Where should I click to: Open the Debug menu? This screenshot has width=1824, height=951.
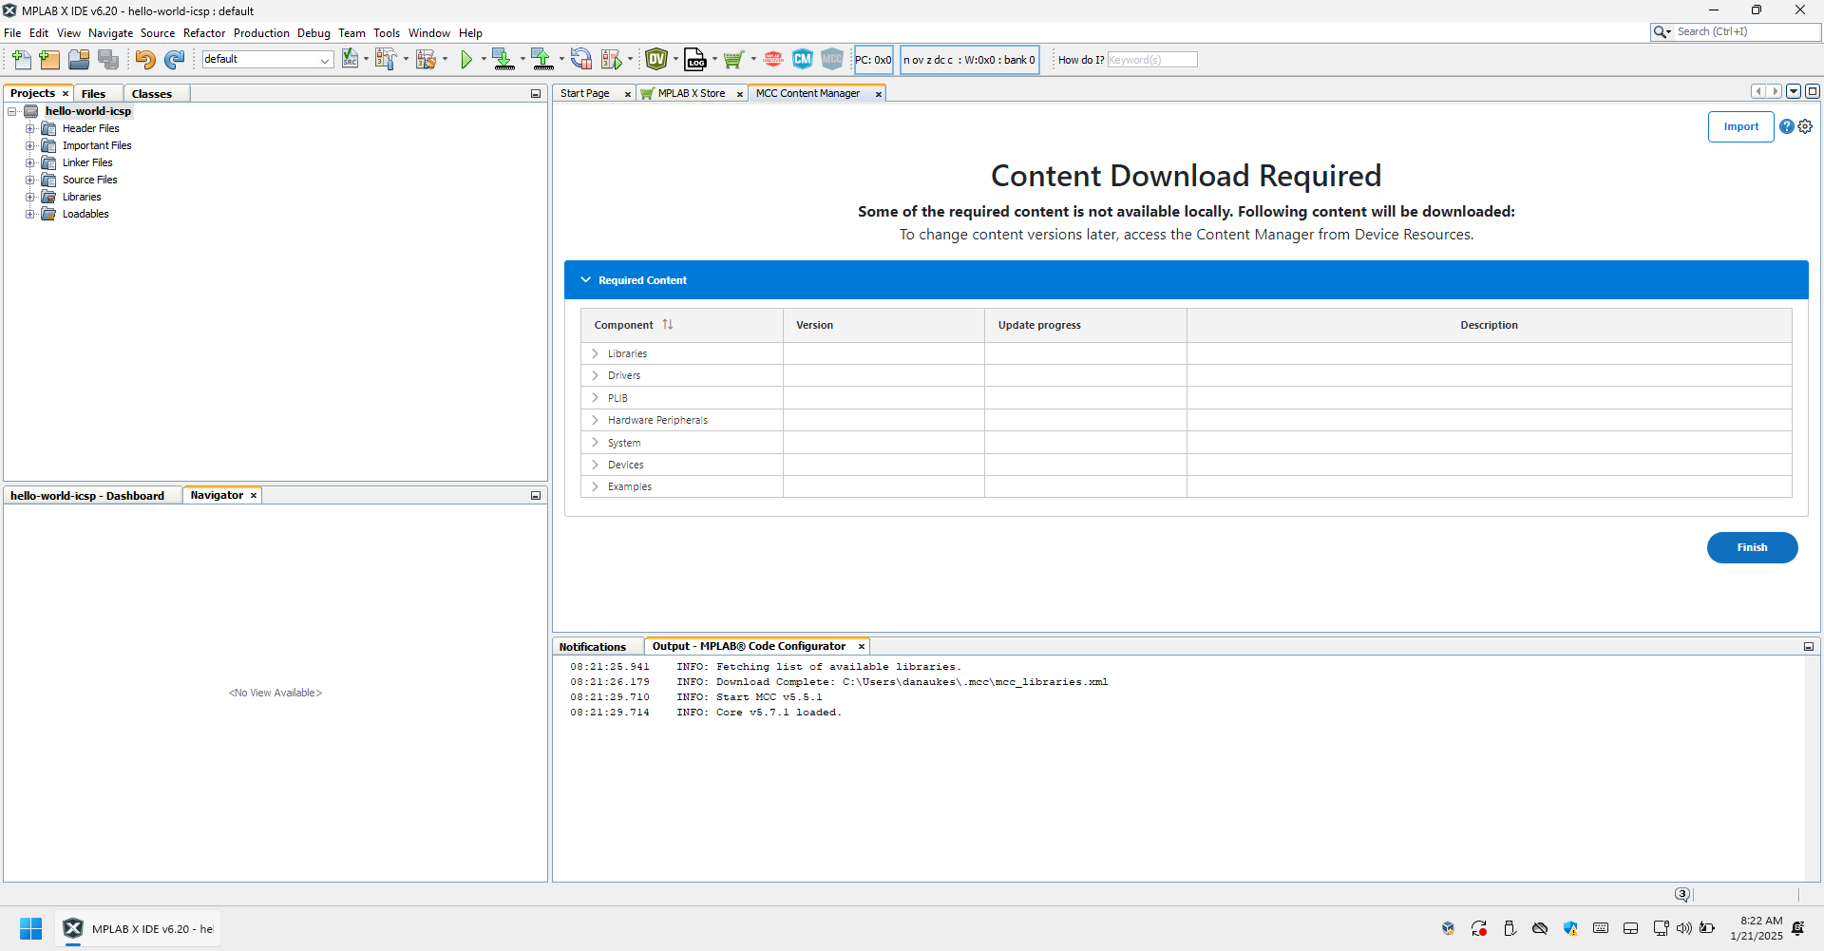click(x=313, y=33)
